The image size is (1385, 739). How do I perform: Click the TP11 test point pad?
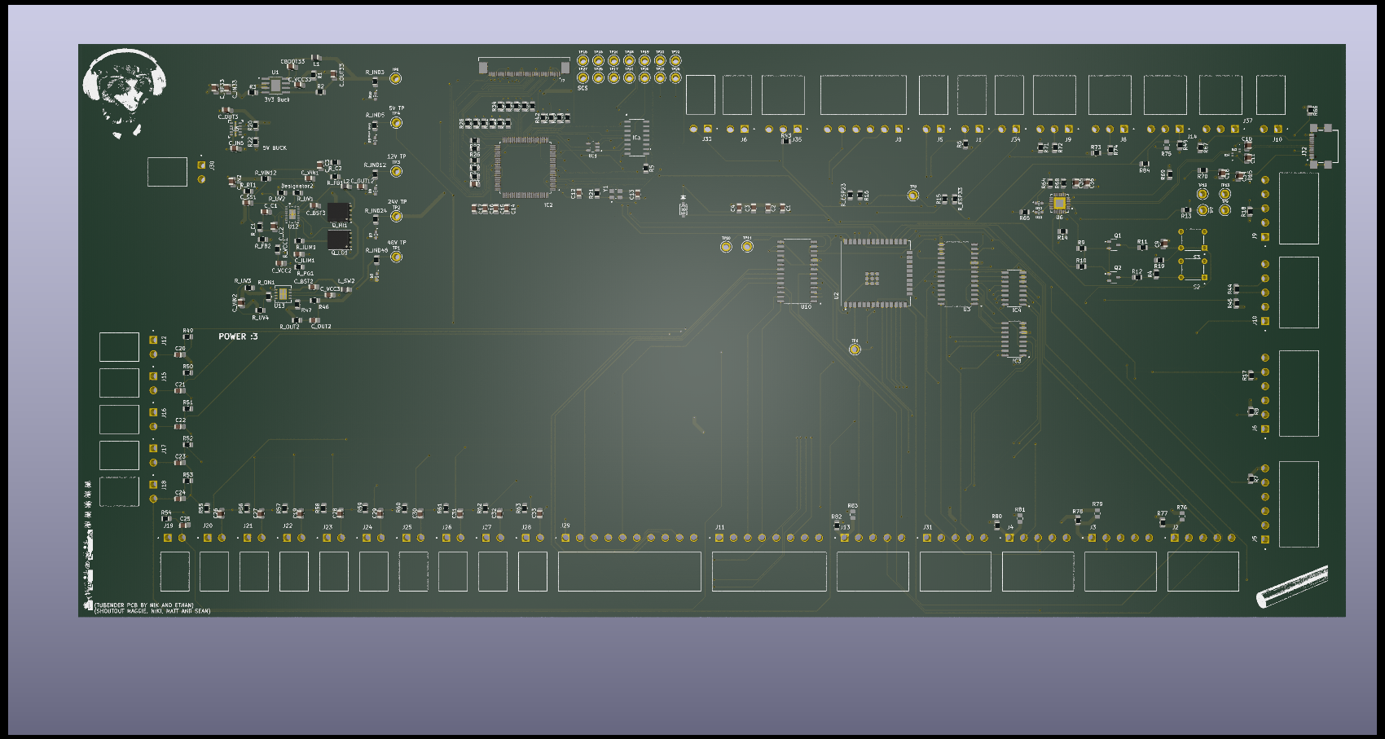click(747, 246)
